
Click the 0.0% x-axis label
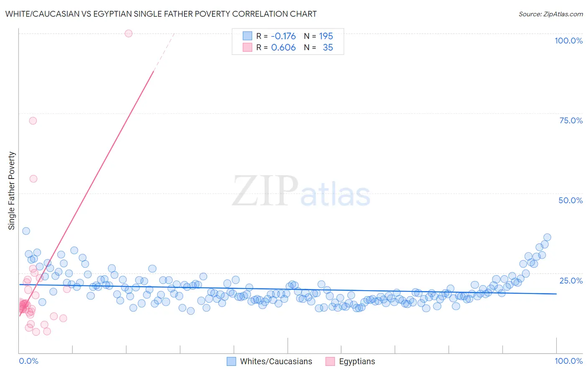tap(28, 361)
